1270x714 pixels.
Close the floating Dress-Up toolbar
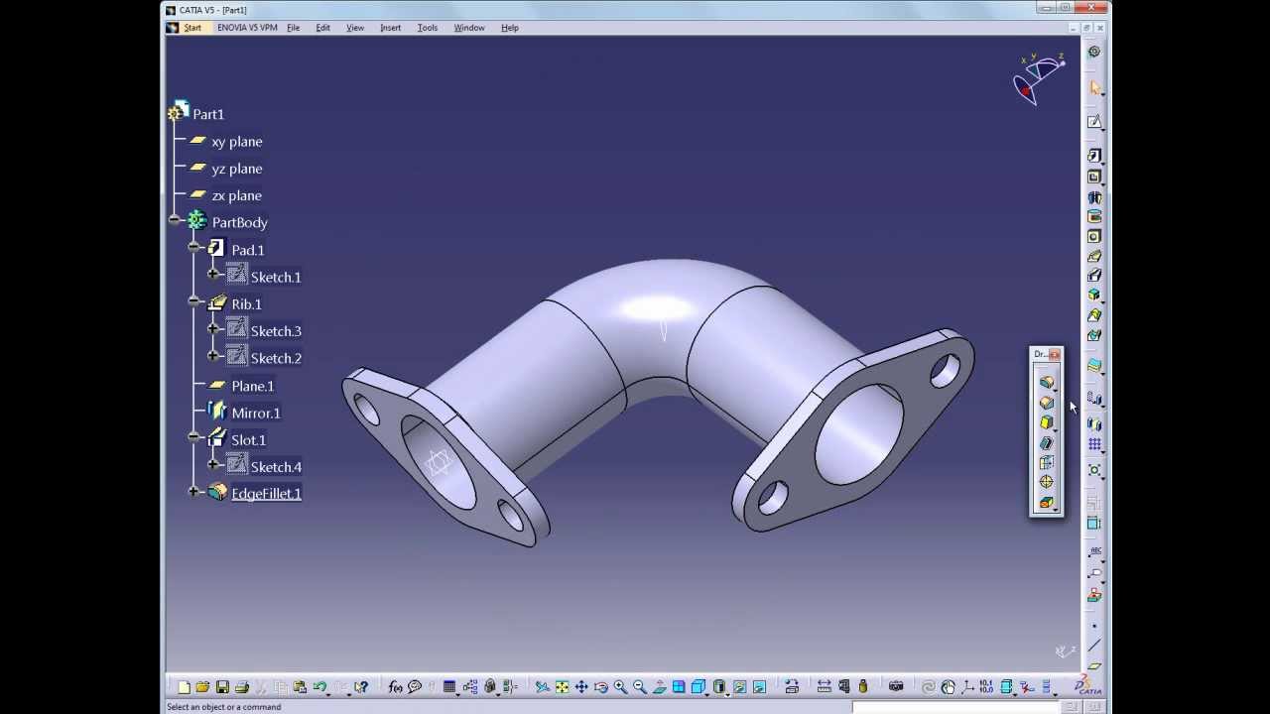[x=1055, y=354]
